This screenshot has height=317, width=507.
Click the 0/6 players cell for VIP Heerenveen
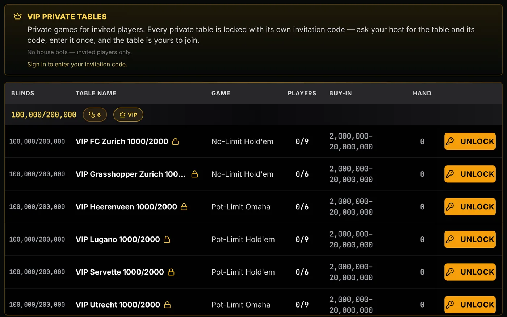[302, 207]
